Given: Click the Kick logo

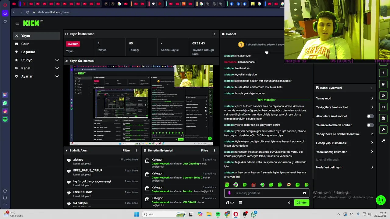Looking at the screenshot, I should 33,23.
